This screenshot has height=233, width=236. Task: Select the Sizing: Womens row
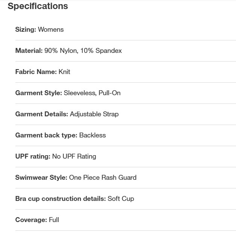(x=125, y=29)
